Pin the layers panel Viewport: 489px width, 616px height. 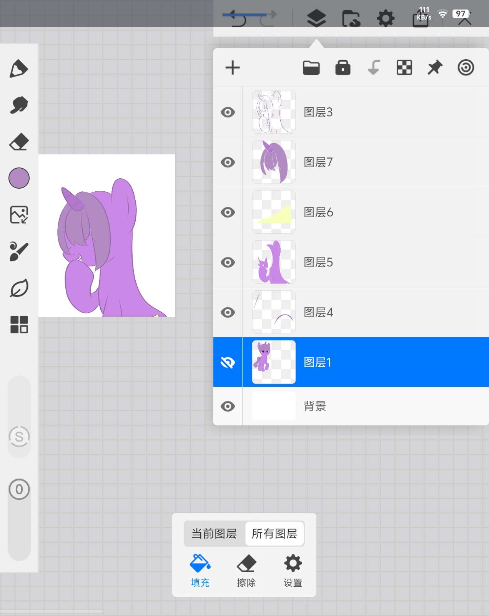[435, 68]
